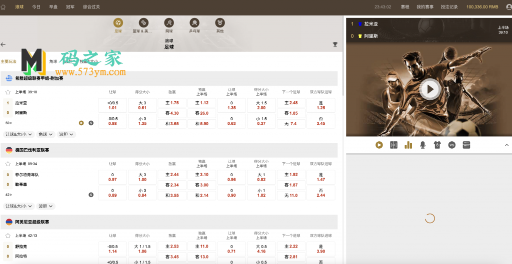Open the pitch view icon under the video
The height and width of the screenshot is (264, 512).
pos(393,145)
